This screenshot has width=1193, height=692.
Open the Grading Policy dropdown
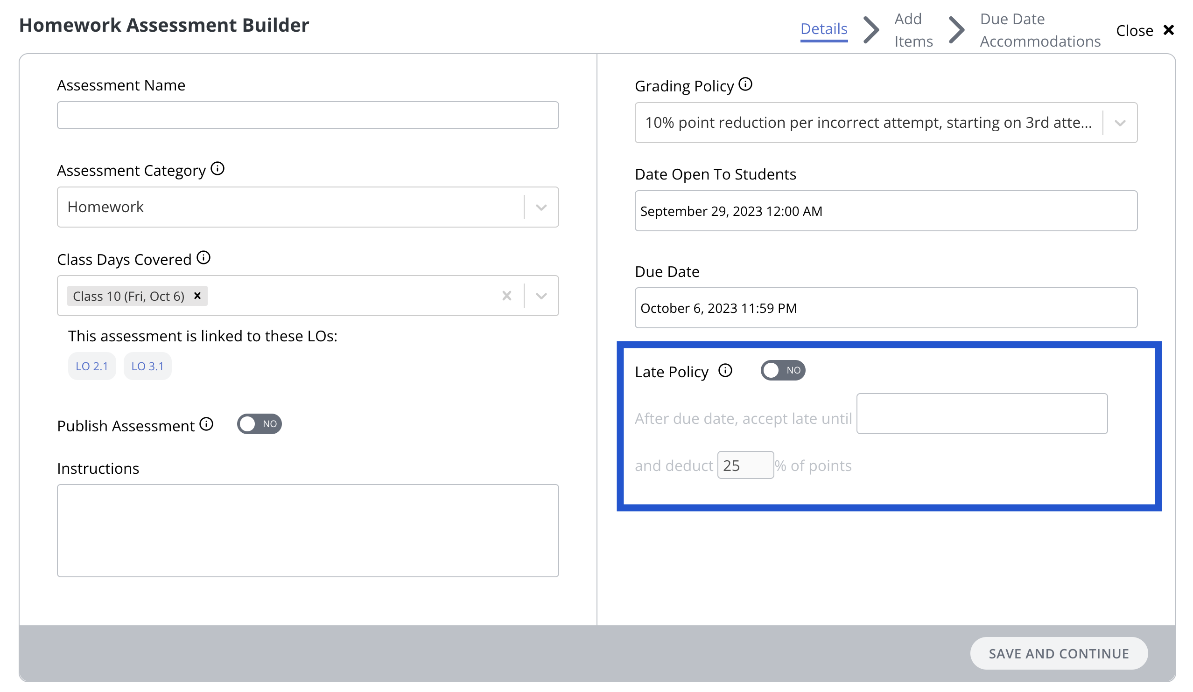coord(1120,123)
